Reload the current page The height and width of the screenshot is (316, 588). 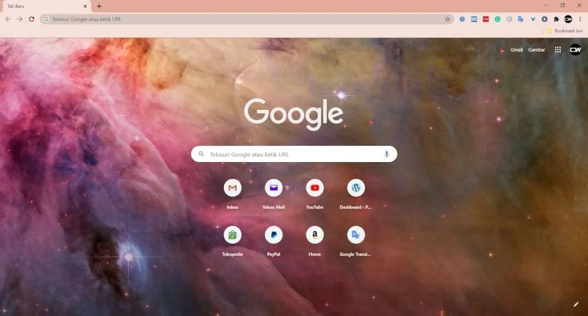point(32,19)
